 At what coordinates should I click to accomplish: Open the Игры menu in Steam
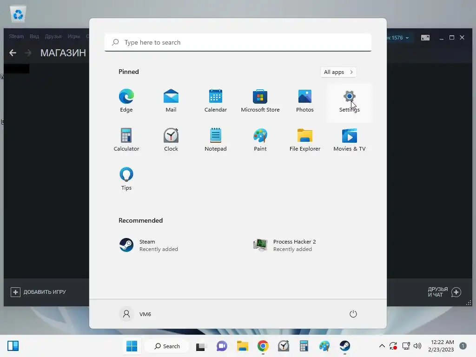point(73,36)
